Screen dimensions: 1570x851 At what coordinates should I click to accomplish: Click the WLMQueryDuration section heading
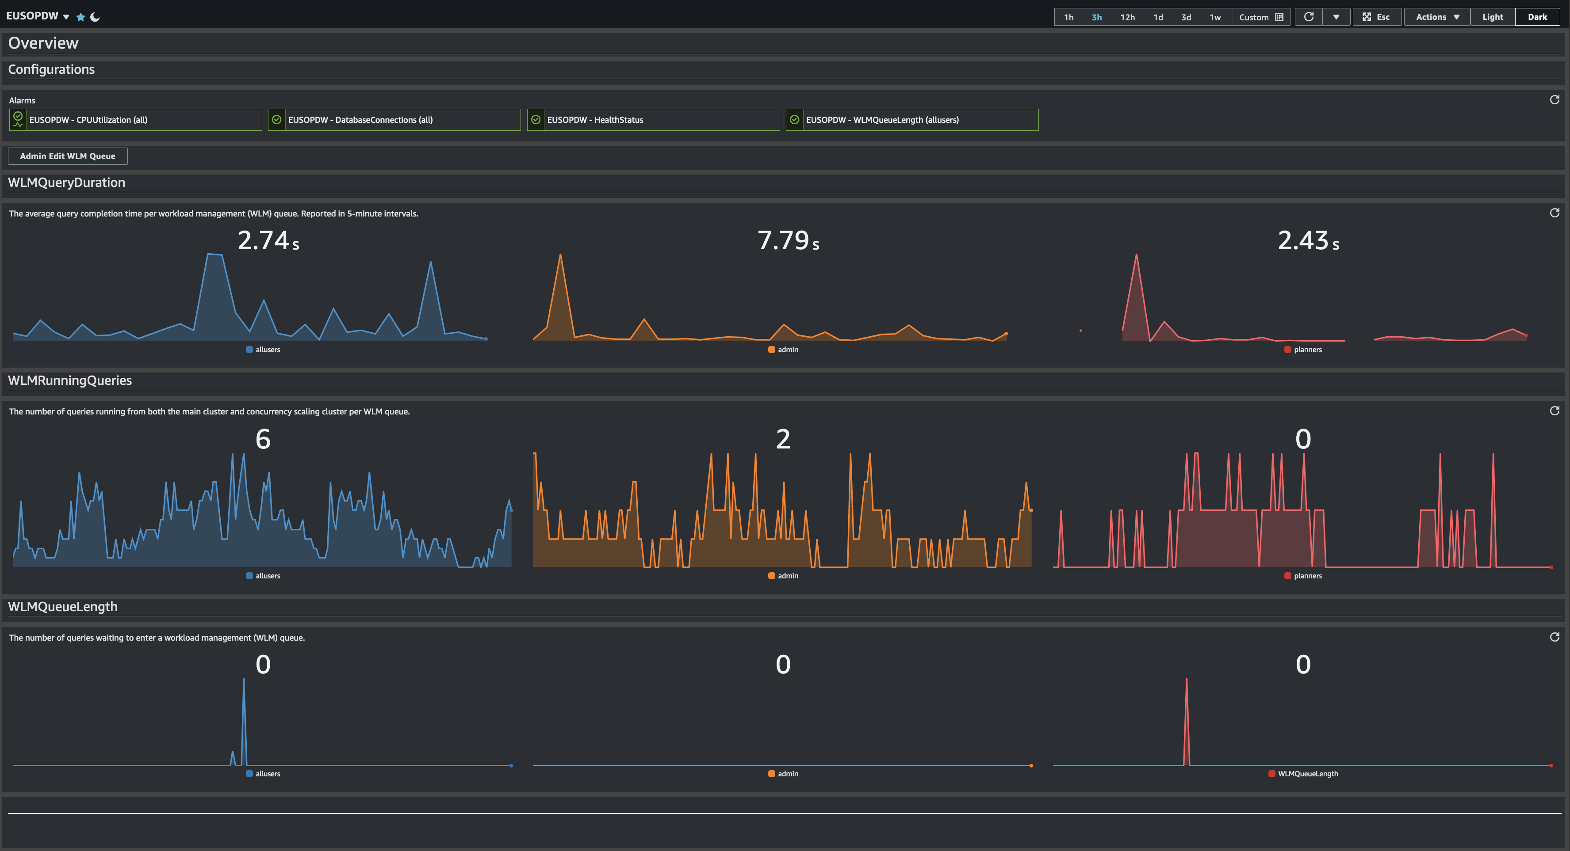tap(66, 182)
